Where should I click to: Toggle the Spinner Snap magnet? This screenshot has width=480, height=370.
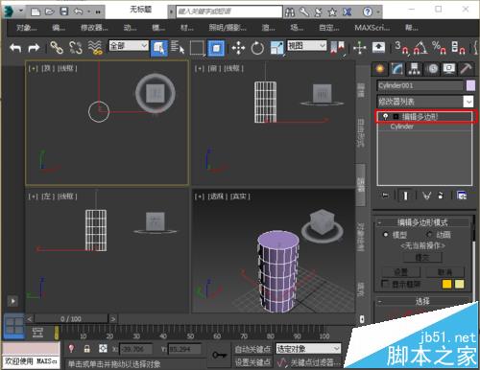458,48
